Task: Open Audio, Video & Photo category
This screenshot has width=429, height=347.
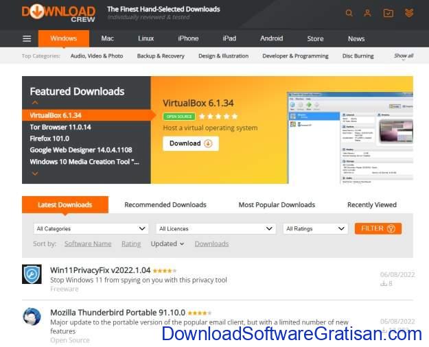Action: pyautogui.click(x=97, y=56)
